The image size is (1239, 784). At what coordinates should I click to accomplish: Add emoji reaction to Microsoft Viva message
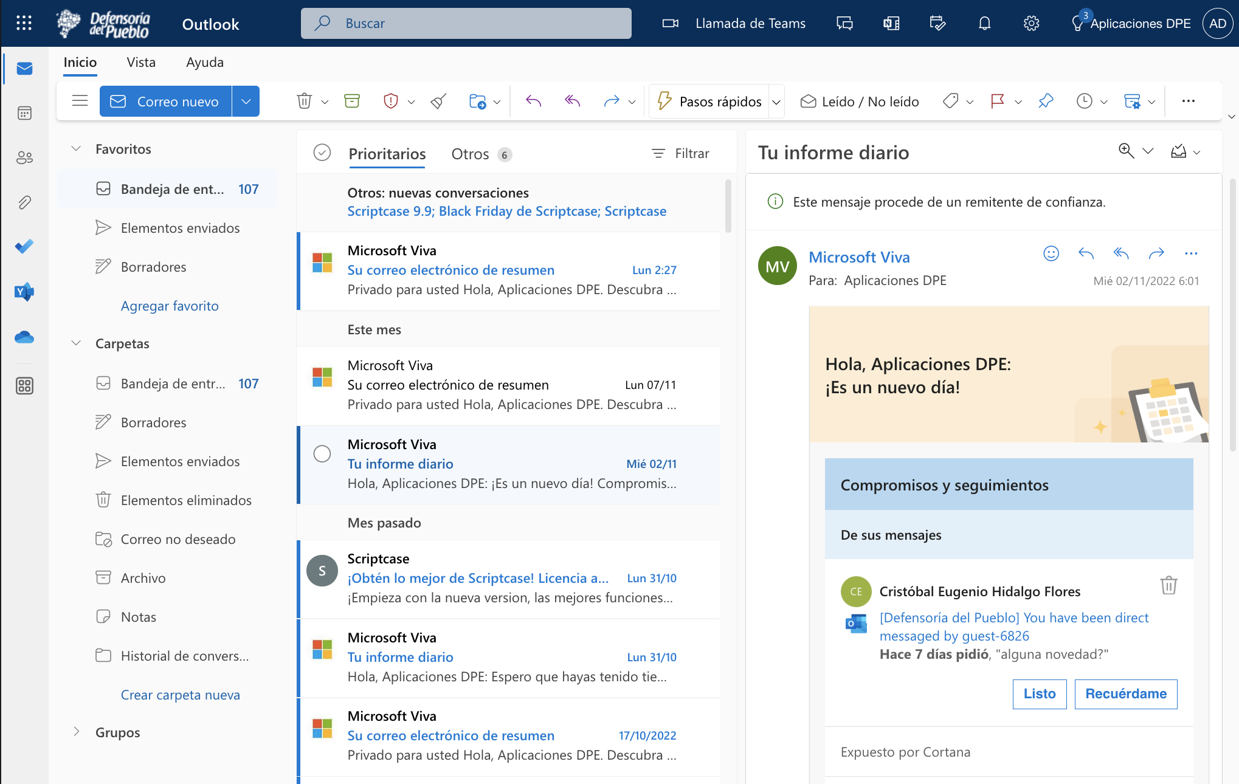(x=1051, y=253)
